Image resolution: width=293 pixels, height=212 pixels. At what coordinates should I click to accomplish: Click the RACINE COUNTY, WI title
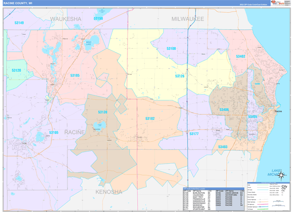19,3
